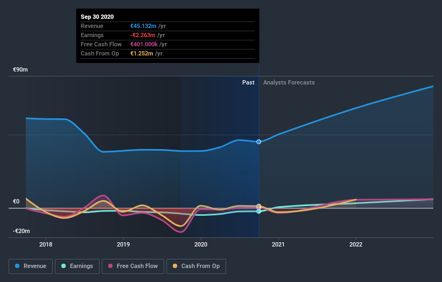Click the €0 y-axis label
The image size is (442, 282).
click(x=16, y=201)
